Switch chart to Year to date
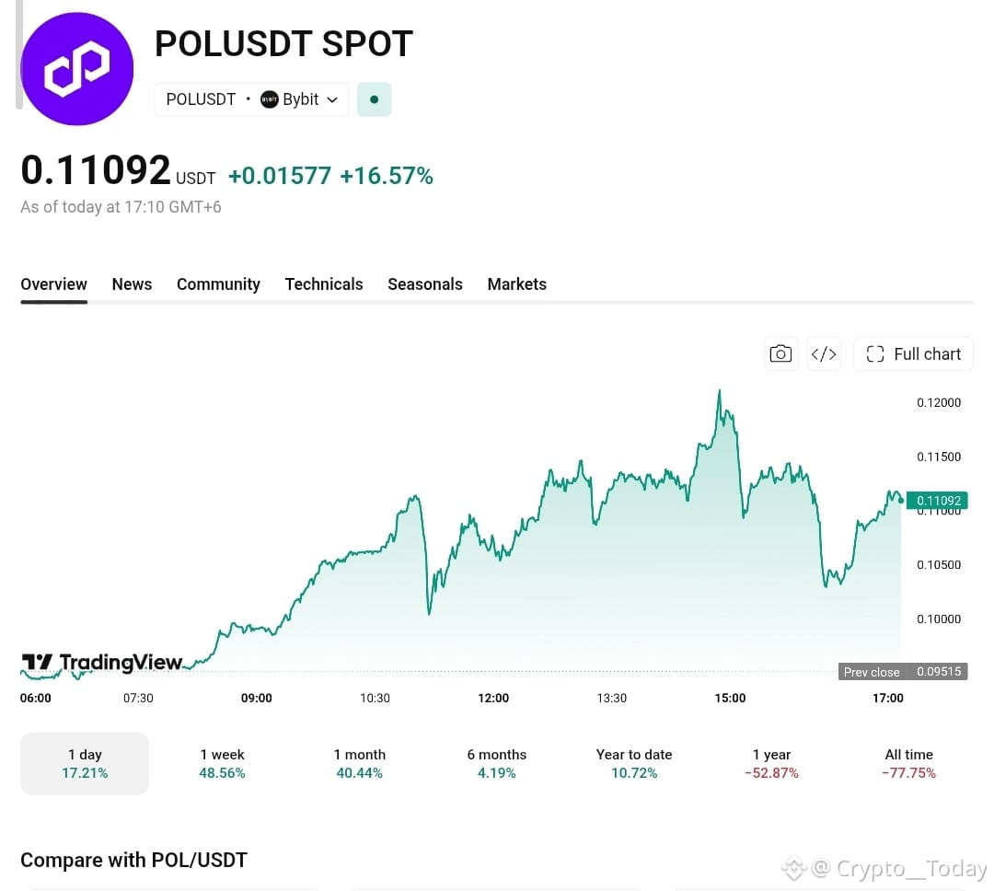 634,764
